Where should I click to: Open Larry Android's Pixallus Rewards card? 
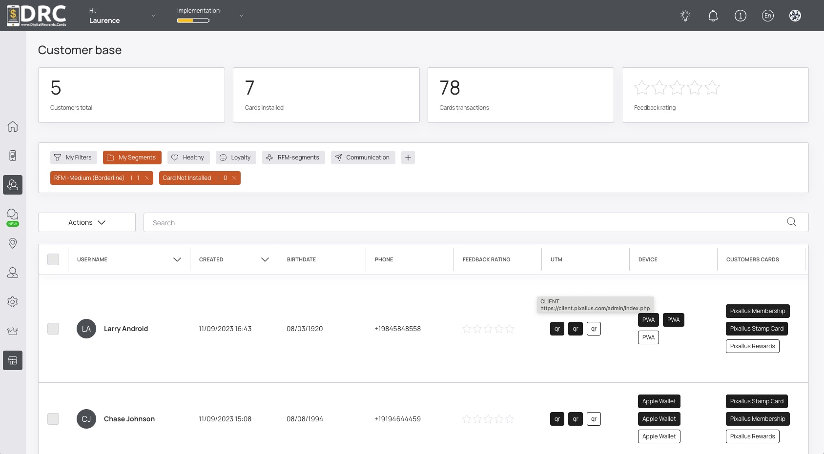(753, 346)
